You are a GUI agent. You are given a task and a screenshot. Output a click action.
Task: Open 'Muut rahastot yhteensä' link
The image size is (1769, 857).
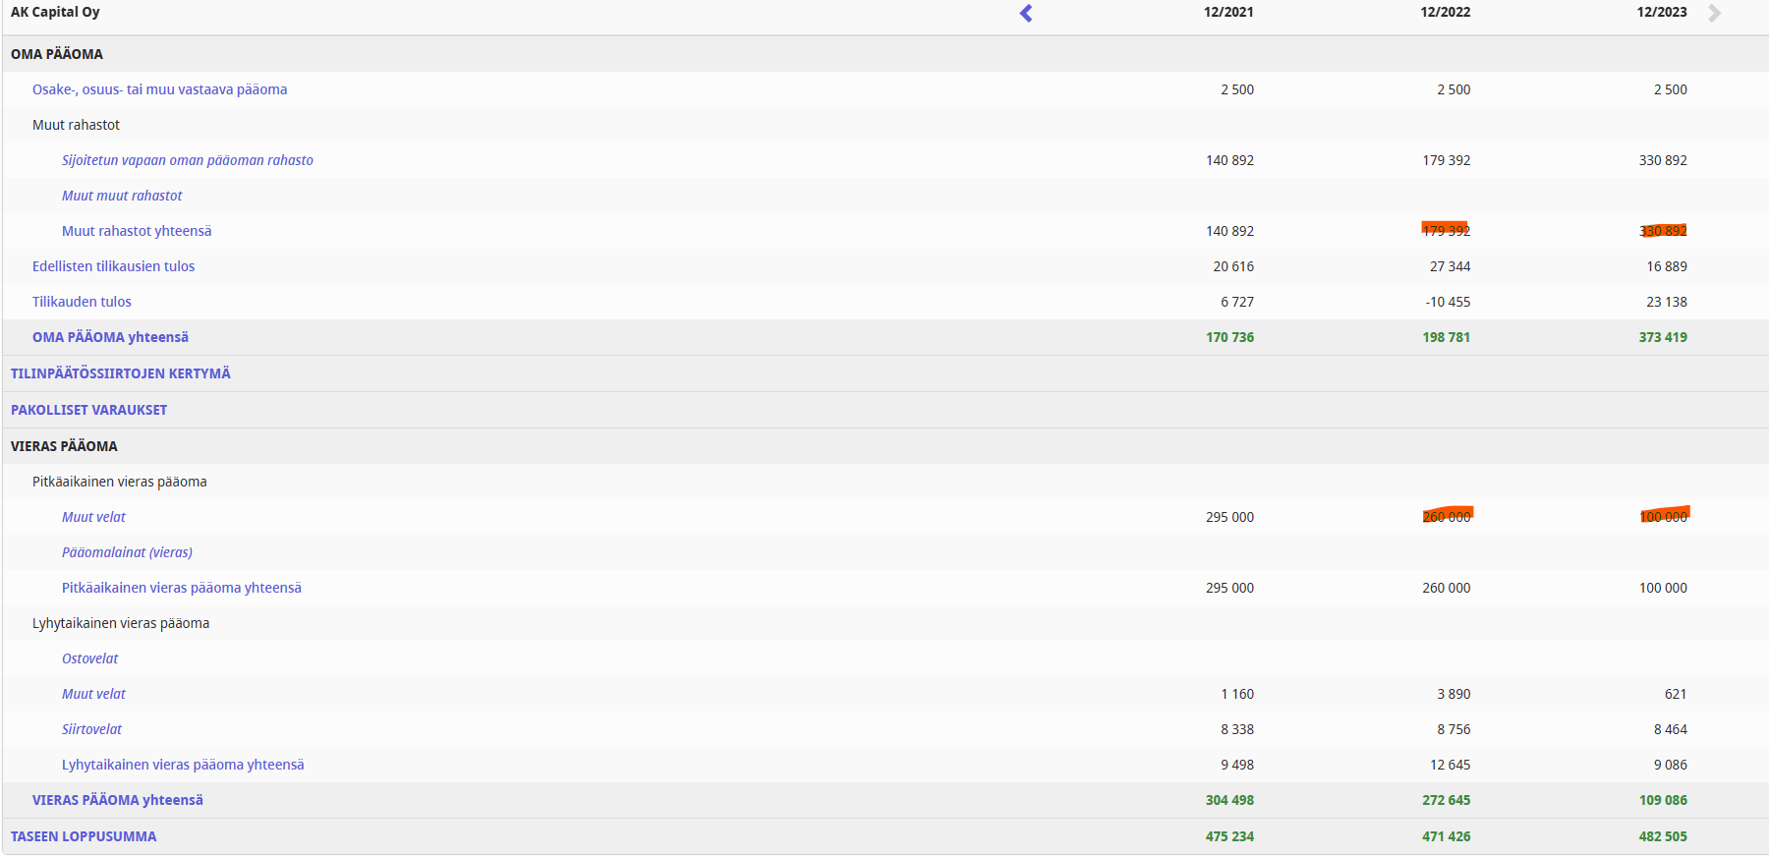tap(137, 231)
